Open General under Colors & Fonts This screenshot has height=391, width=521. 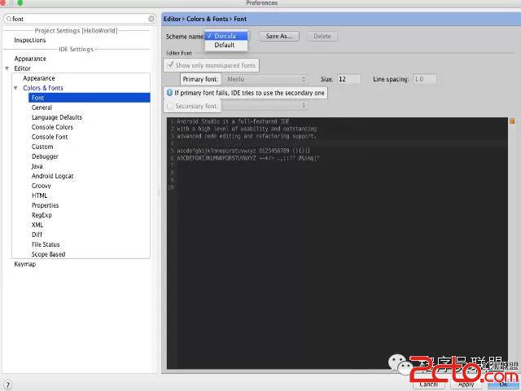[42, 108]
